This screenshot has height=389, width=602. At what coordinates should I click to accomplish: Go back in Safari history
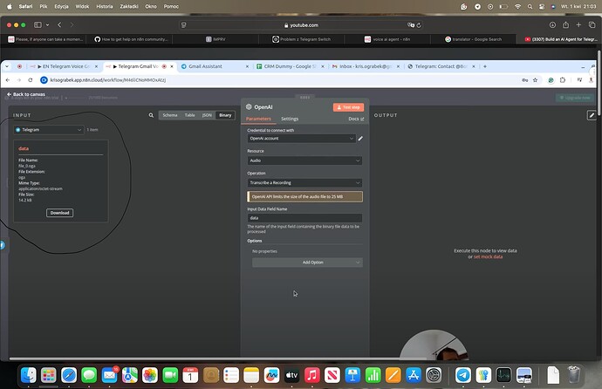click(59, 25)
